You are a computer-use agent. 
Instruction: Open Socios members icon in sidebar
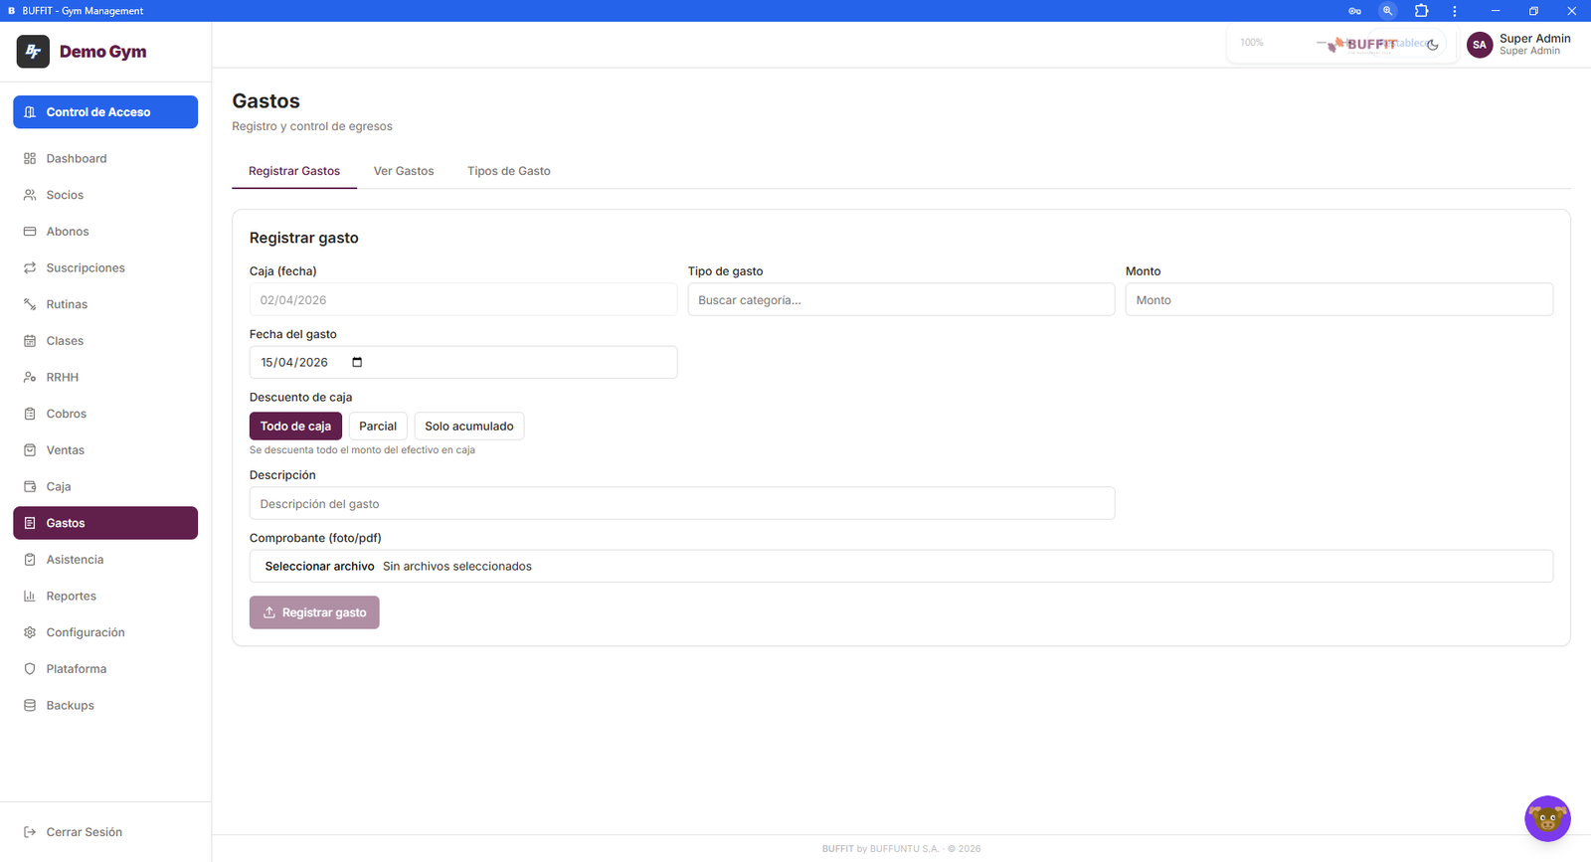click(x=30, y=195)
